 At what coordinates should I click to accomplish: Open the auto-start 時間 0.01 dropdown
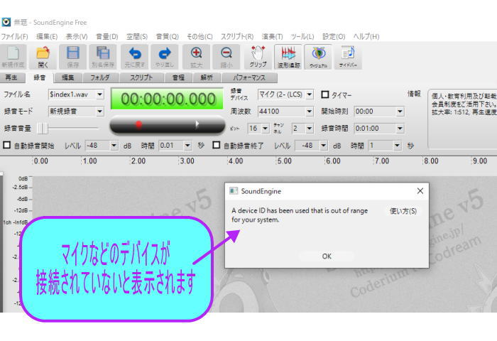coord(187,146)
